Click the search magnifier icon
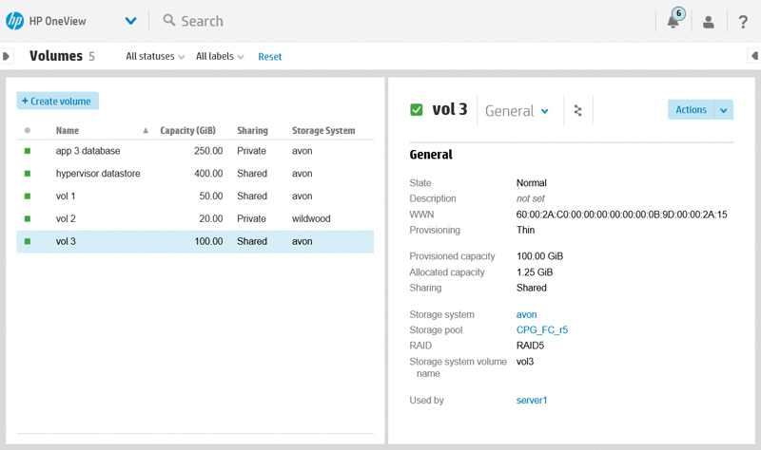This screenshot has width=761, height=450. 169,21
